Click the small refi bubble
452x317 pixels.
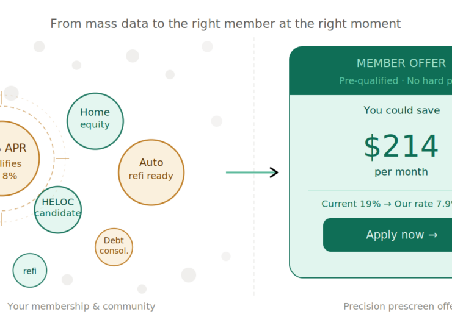[x=30, y=270]
